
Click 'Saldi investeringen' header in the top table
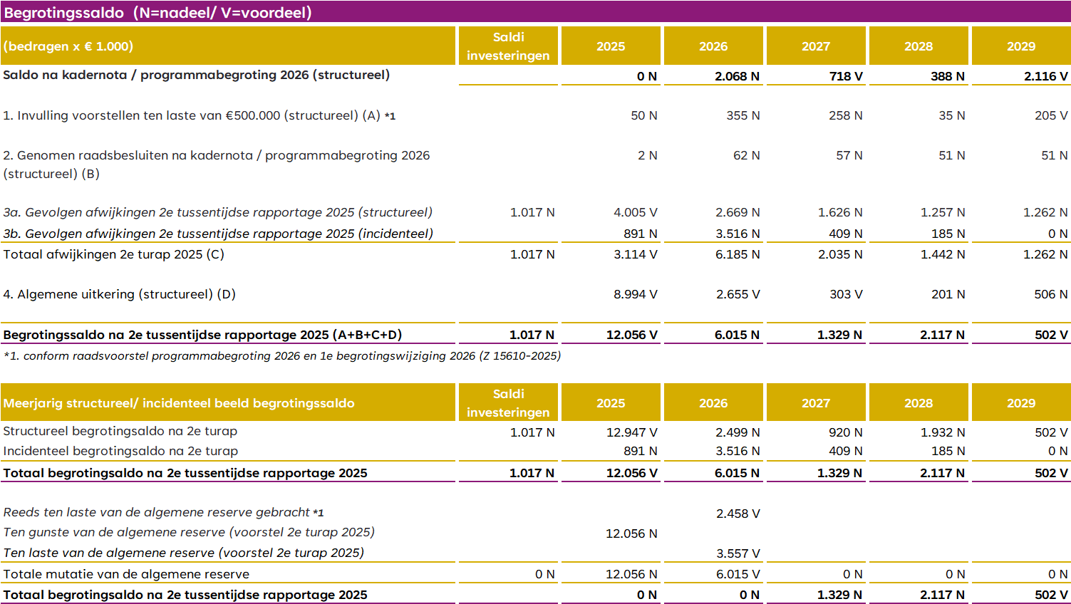pos(508,46)
